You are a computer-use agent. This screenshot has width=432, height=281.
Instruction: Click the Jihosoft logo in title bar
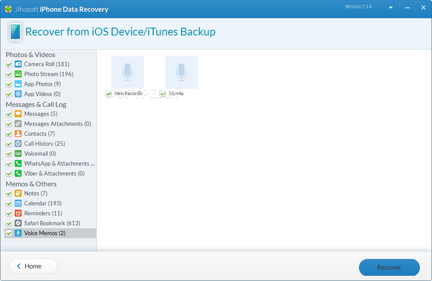pyautogui.click(x=8, y=9)
